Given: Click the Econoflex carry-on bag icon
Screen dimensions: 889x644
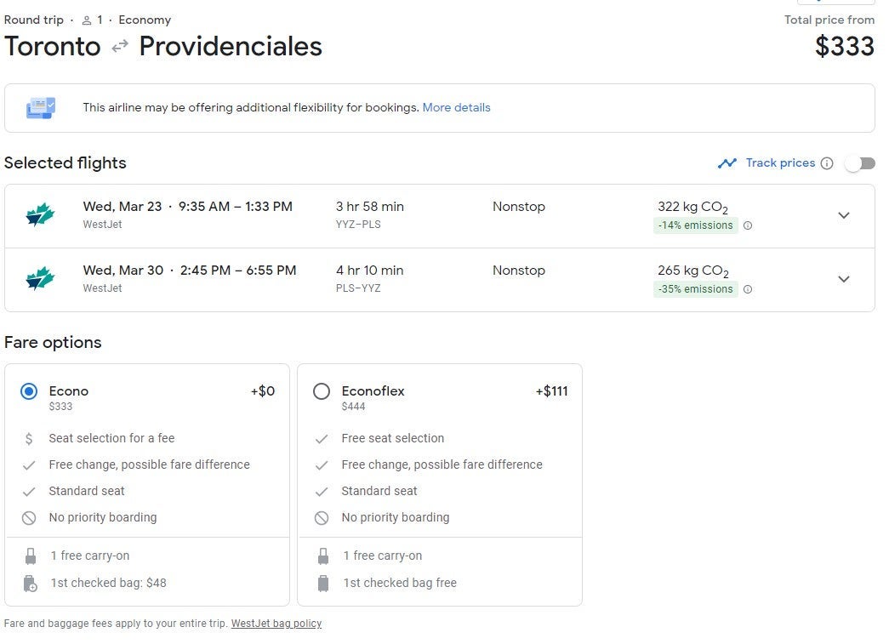Looking at the screenshot, I should [322, 556].
